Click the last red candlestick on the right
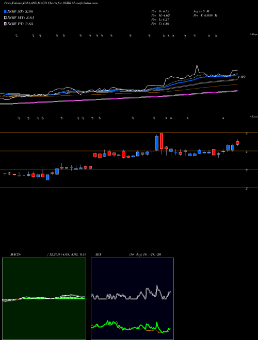 [237, 143]
